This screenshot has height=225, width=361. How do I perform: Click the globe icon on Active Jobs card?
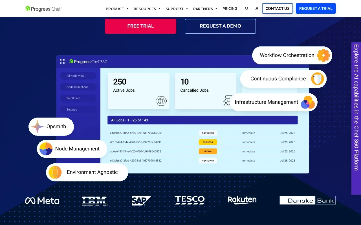(161, 101)
